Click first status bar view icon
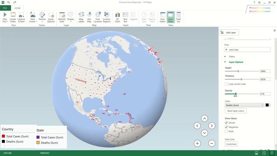 tap(256, 153)
